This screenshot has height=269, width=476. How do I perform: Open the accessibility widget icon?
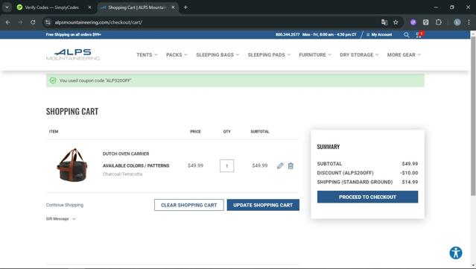(x=456, y=253)
